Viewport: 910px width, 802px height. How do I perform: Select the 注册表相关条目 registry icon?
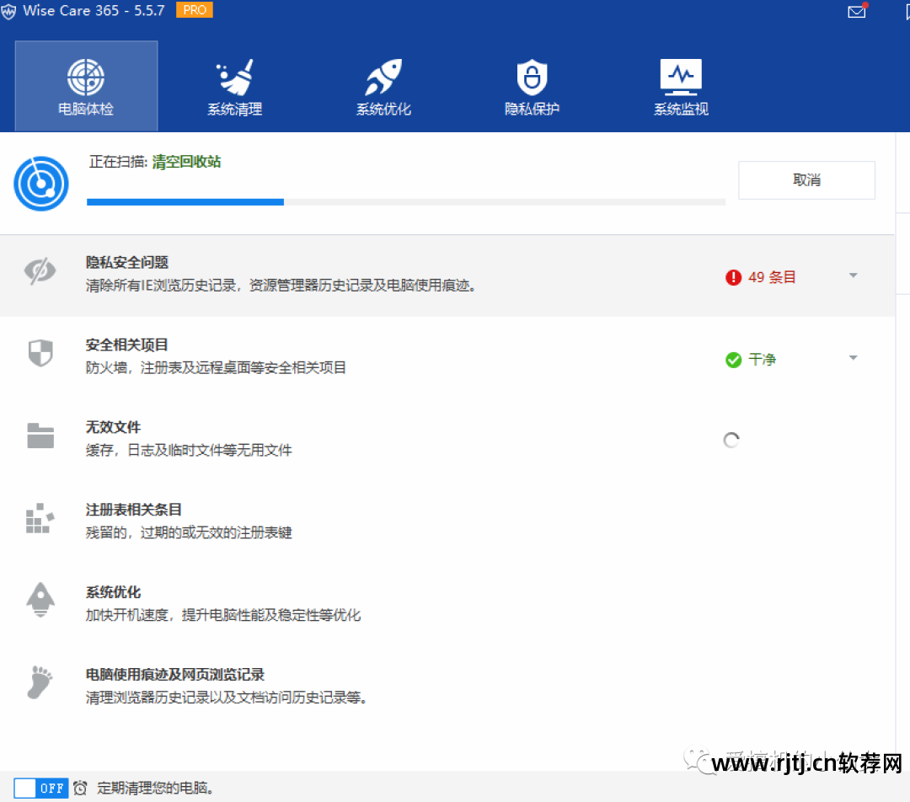pyautogui.click(x=40, y=518)
